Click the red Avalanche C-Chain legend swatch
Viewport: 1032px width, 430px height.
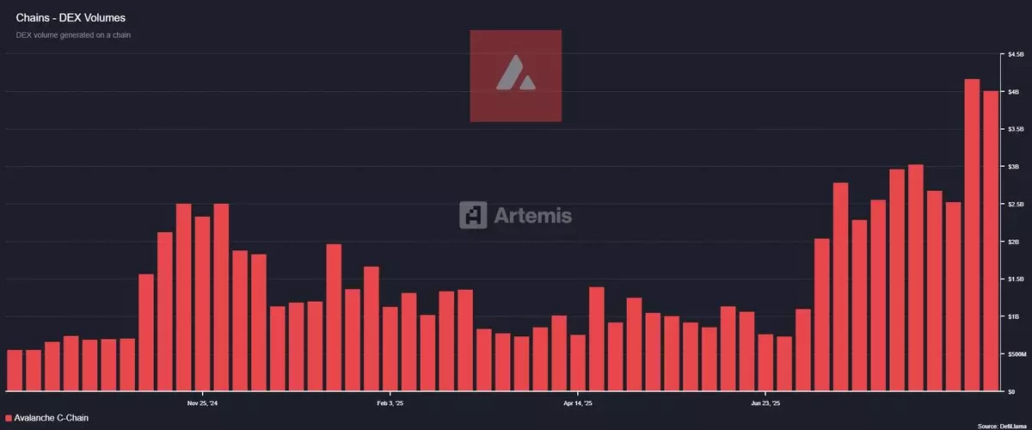coord(9,418)
